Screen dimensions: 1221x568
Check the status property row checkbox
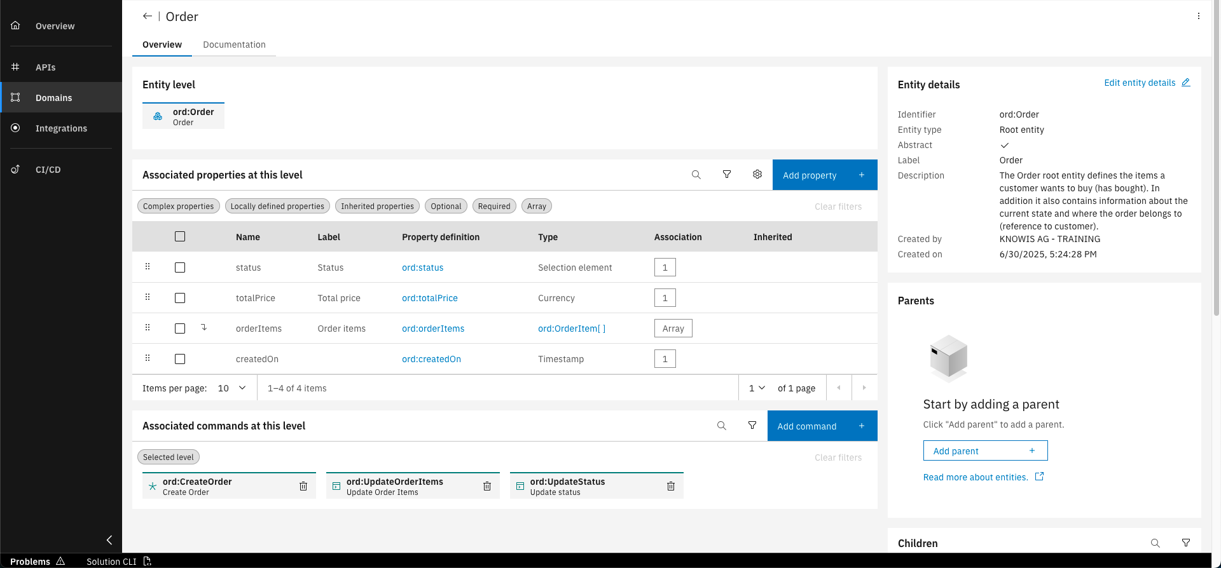180,267
